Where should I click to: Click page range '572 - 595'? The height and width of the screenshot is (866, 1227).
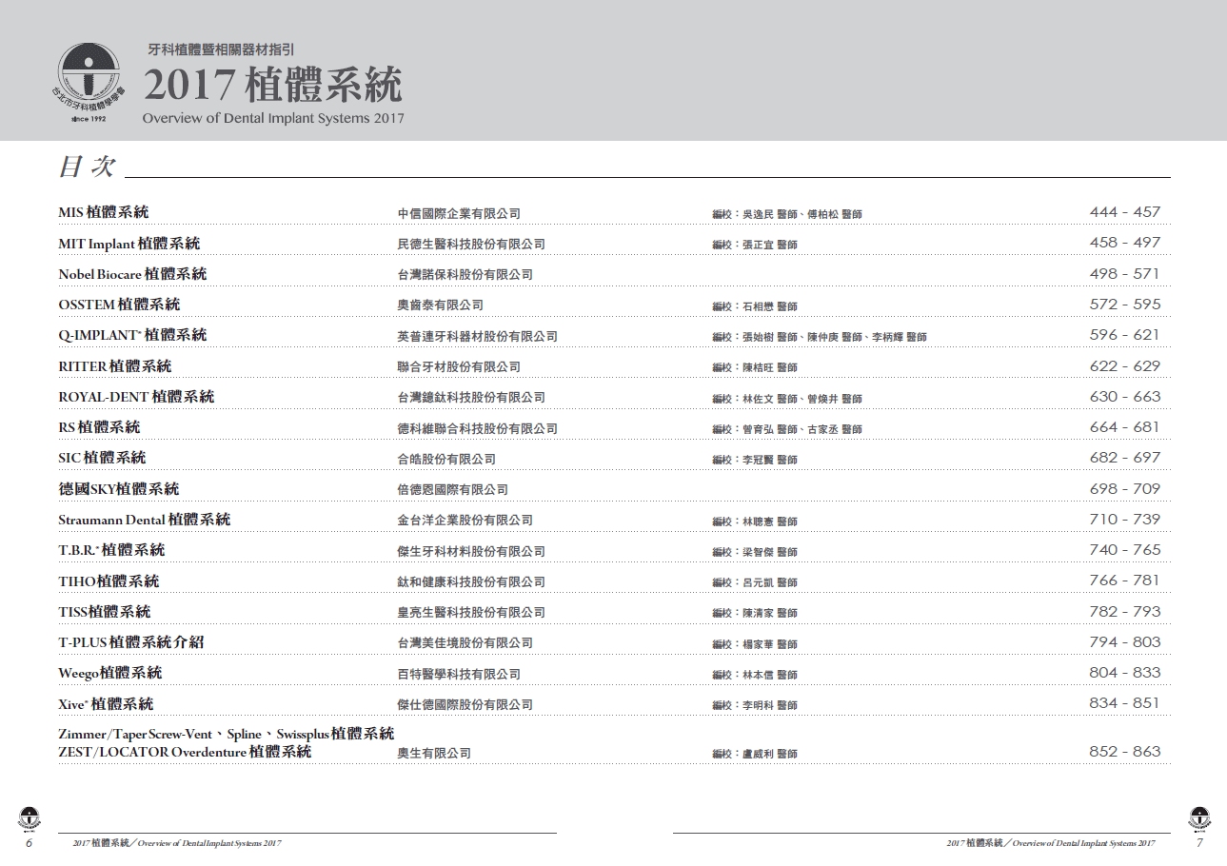1125,305
